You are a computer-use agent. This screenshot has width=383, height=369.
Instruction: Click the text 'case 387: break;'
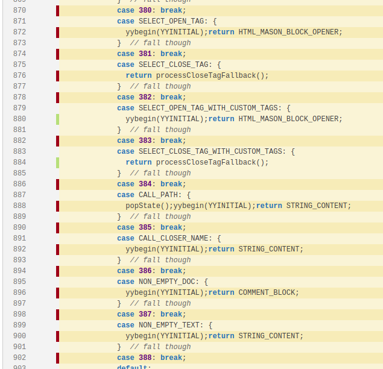tap(151, 314)
